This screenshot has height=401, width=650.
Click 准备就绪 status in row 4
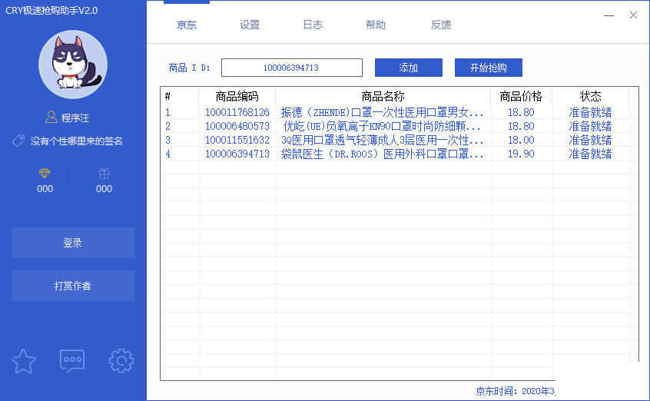(x=590, y=154)
